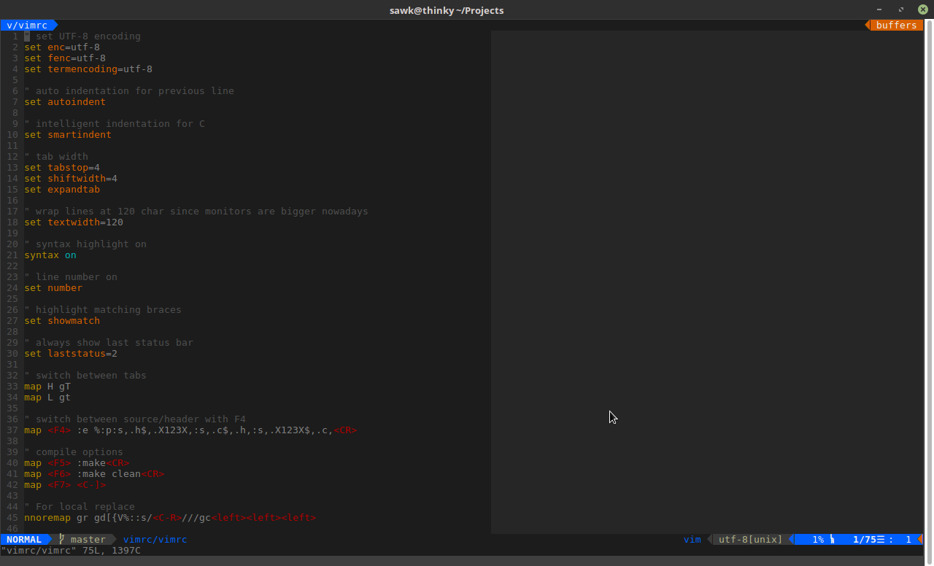Click line number 43 in the gutter

click(12, 496)
